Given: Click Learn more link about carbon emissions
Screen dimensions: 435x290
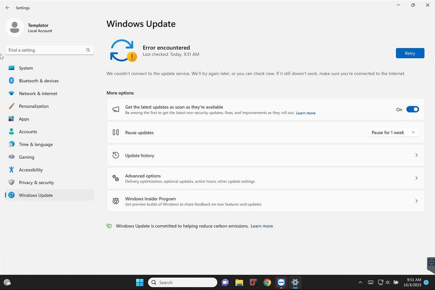Looking at the screenshot, I should tap(262, 226).
